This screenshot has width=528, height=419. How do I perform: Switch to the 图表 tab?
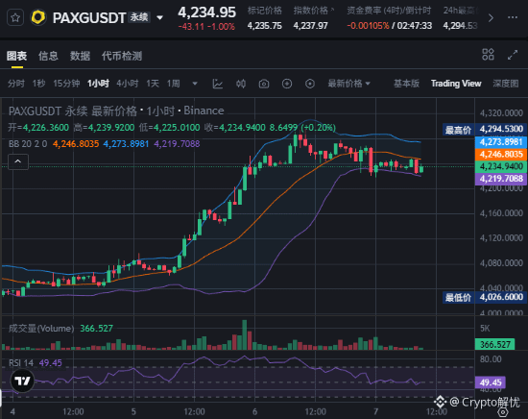coord(16,56)
